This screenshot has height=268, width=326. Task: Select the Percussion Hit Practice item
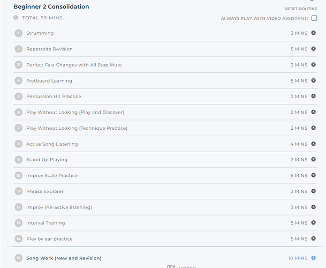[54, 96]
